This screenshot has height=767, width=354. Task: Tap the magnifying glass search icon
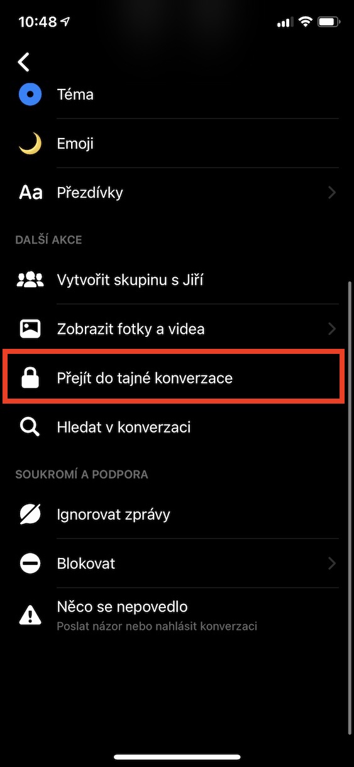click(x=30, y=428)
